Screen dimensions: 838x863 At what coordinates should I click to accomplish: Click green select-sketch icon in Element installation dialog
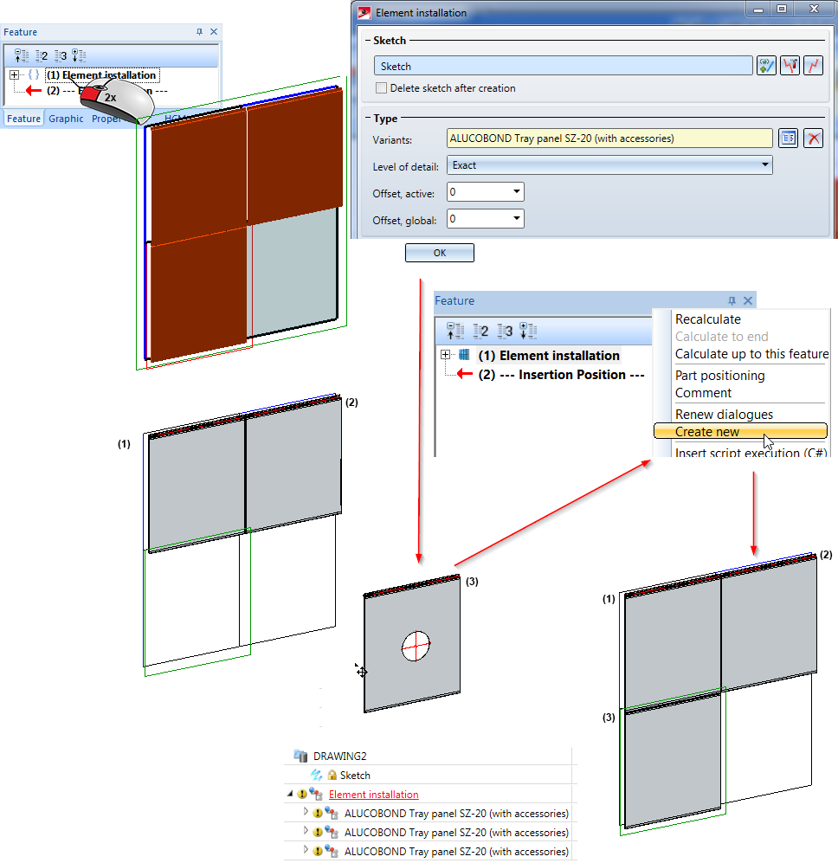click(x=766, y=66)
